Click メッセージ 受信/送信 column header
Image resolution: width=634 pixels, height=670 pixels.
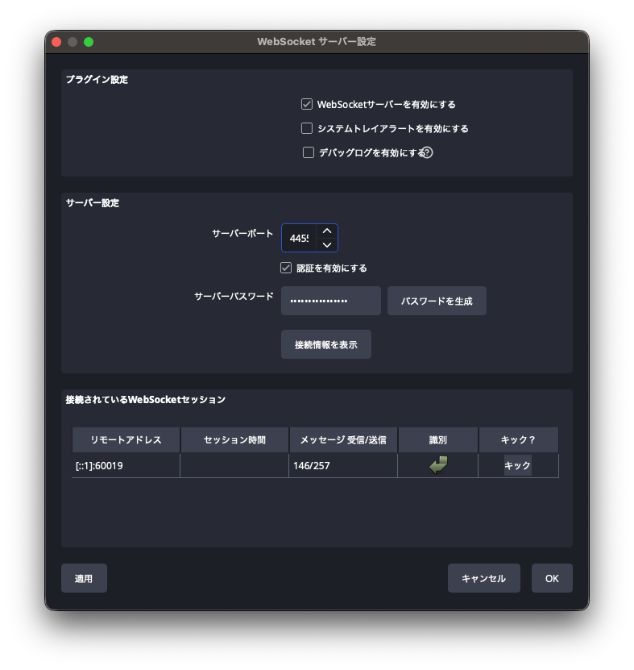point(343,439)
